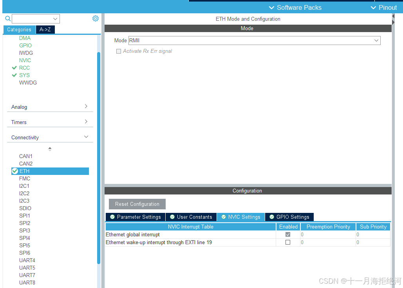Enable Ethernet wake-up interrupt checkbox
The image size is (403, 288).
[x=288, y=242]
